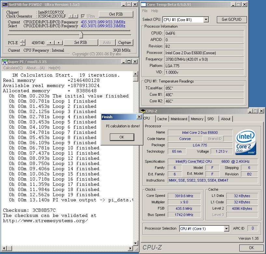Click the Set FSB button

click(81, 43)
